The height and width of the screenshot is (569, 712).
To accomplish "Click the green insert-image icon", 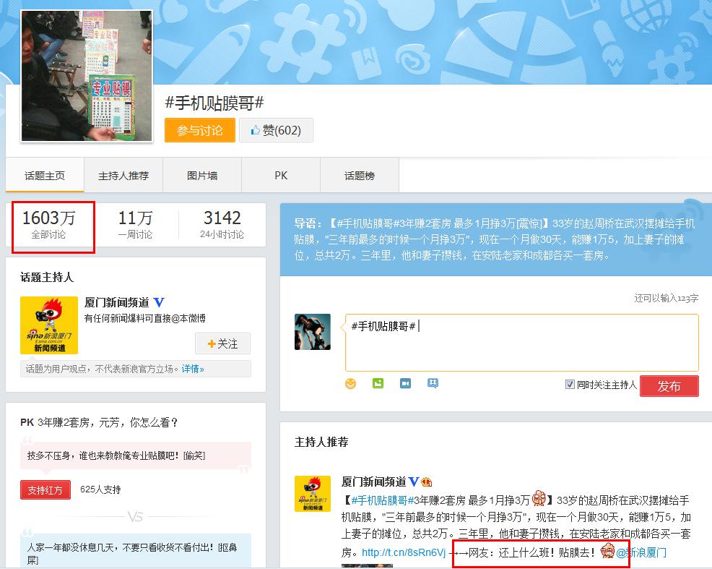I will coord(378,384).
